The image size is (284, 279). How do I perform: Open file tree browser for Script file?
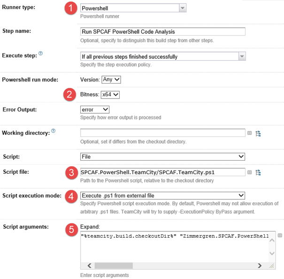point(258,172)
